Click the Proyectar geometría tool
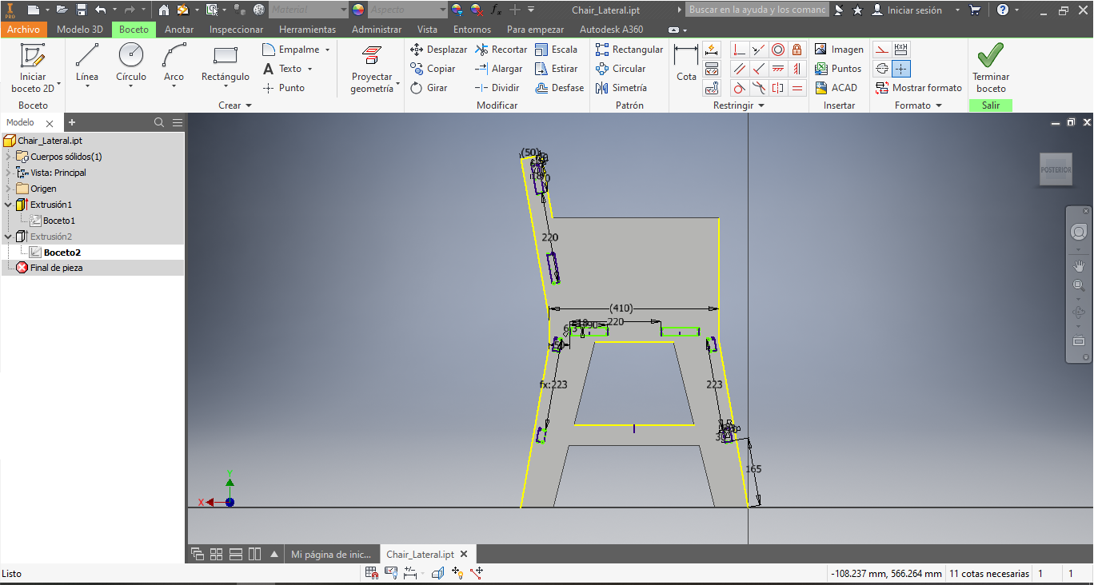This screenshot has width=1094, height=585. click(x=372, y=70)
